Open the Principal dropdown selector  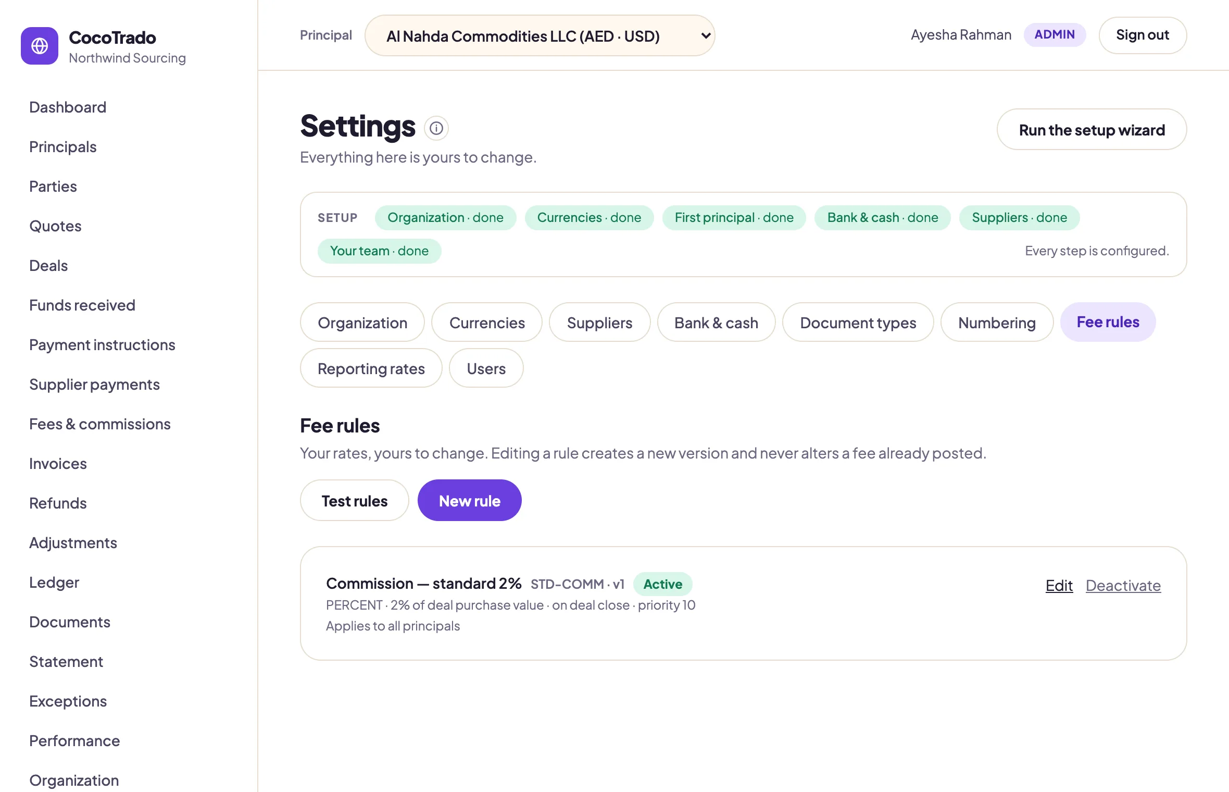540,35
